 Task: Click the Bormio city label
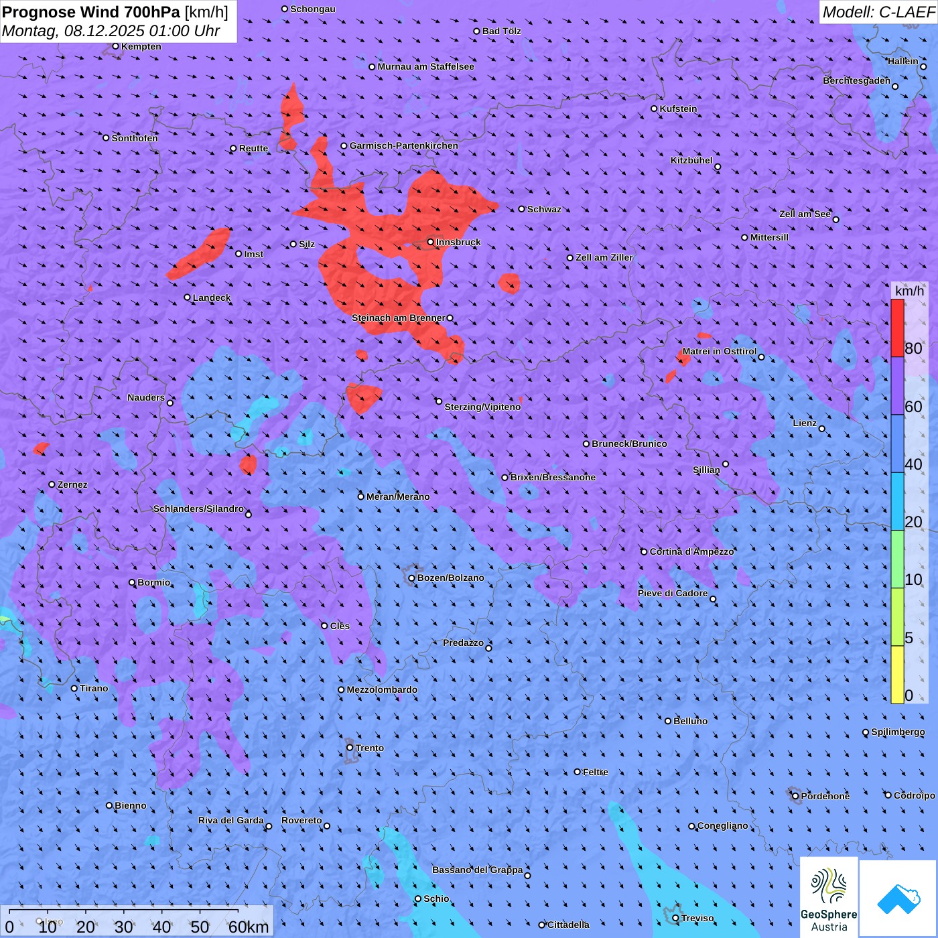[x=153, y=582]
